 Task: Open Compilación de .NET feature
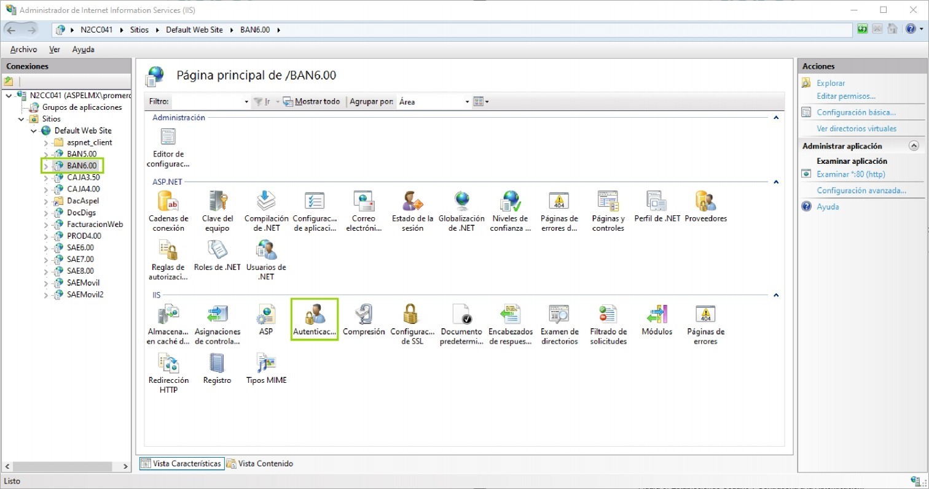266,211
